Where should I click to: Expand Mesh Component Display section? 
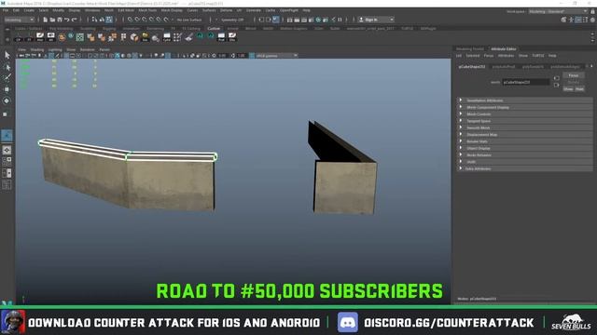pos(524,108)
